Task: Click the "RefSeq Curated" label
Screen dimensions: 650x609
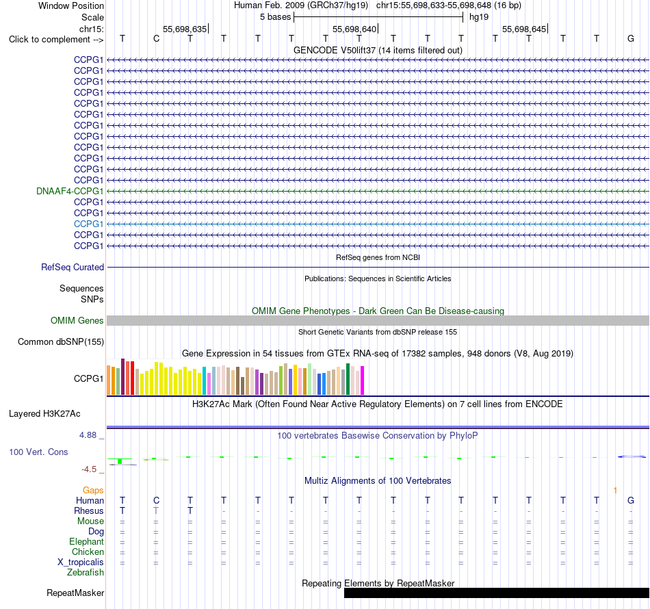Action: coord(72,268)
